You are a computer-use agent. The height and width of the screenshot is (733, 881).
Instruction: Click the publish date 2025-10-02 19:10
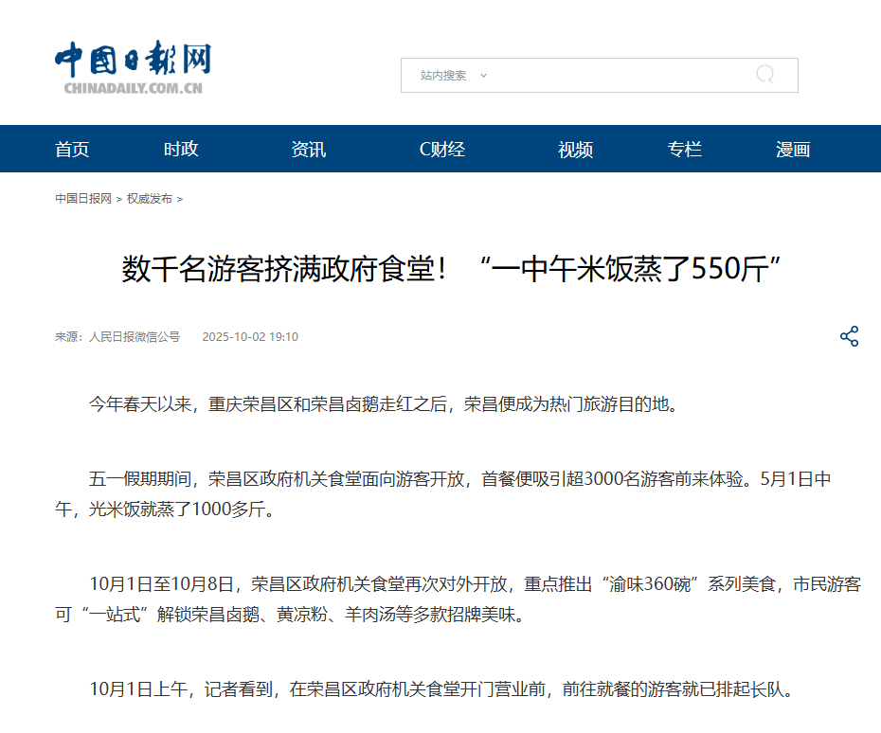click(x=250, y=337)
